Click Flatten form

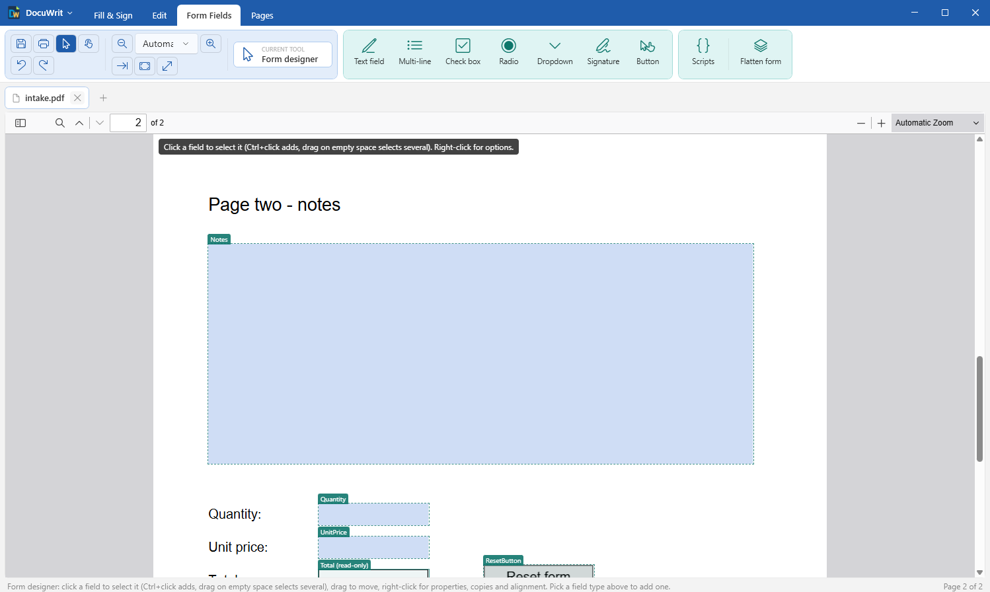point(761,52)
